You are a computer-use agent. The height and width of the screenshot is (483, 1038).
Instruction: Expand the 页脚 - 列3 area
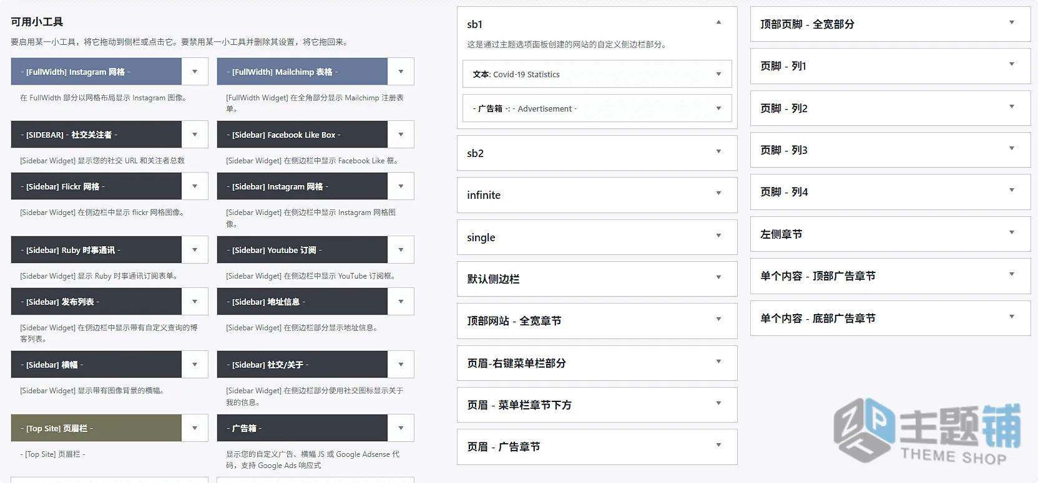890,150
